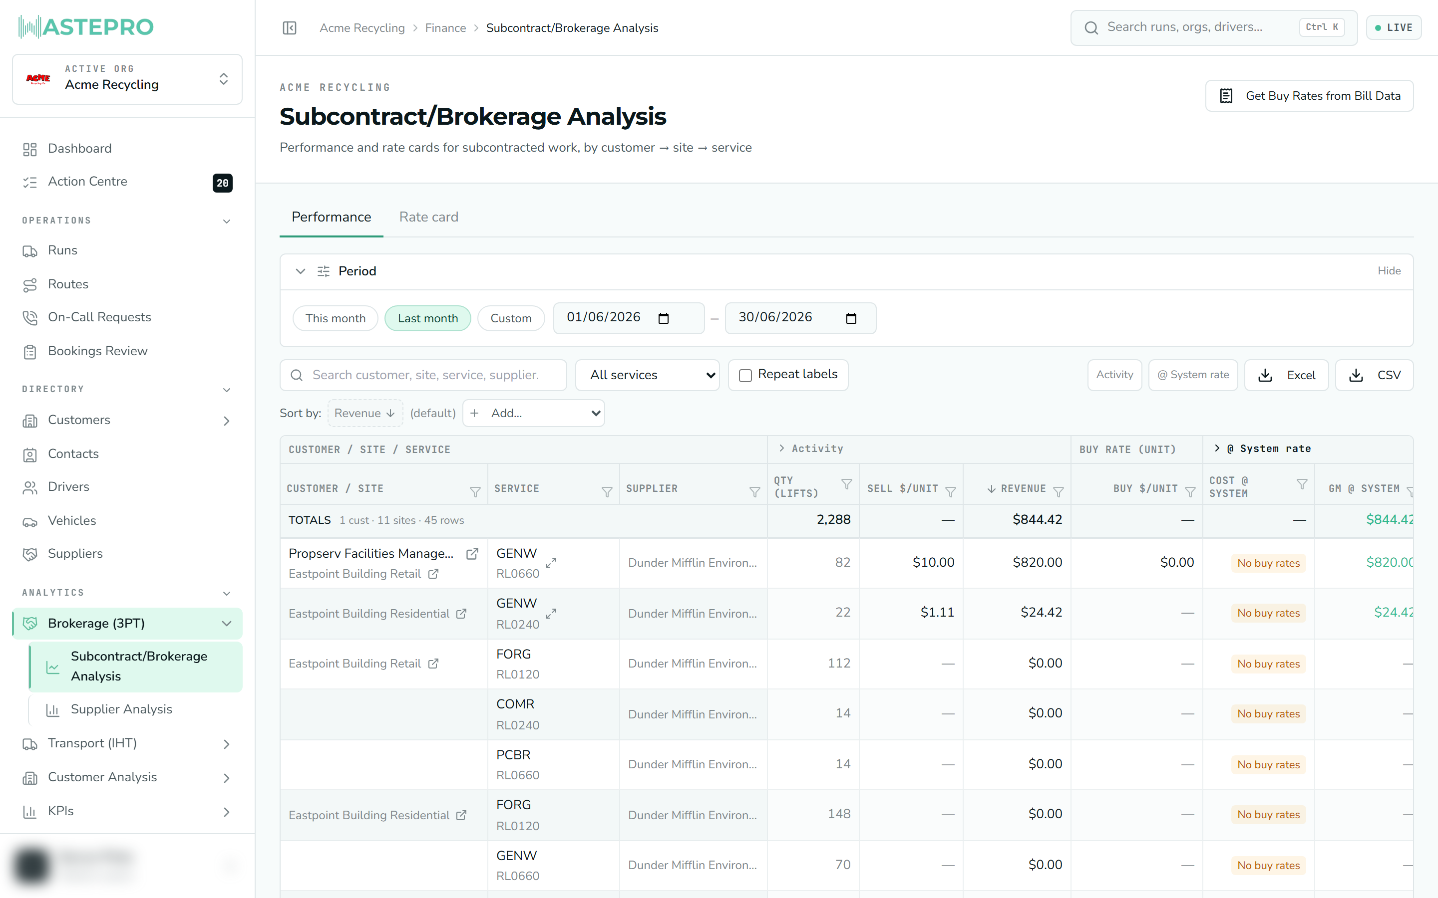Go to Acme Recycling breadcrumb
1438x898 pixels.
tap(362, 28)
